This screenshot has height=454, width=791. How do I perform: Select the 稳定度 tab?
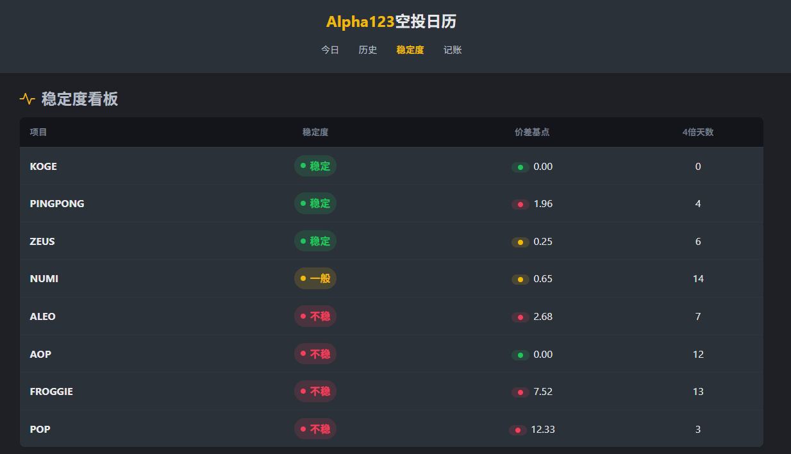click(x=410, y=50)
